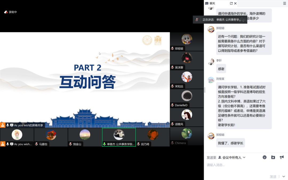Click muted mic icon beside 马嘉怡

click(37, 144)
